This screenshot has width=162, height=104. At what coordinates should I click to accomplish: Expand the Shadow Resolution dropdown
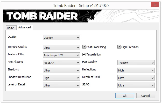[61, 78]
